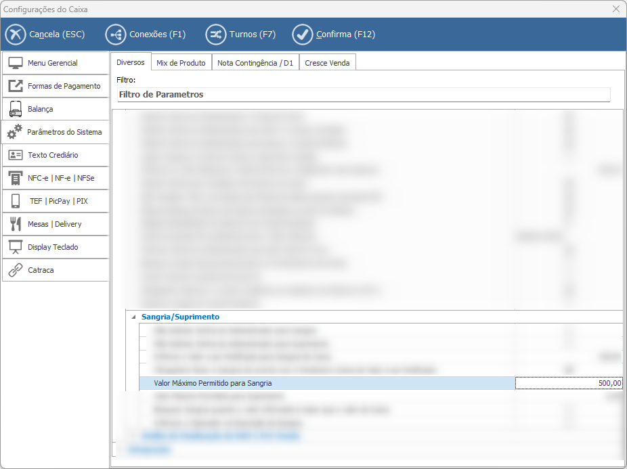Click the Turnos (F7) shuffle icon

[x=215, y=35]
